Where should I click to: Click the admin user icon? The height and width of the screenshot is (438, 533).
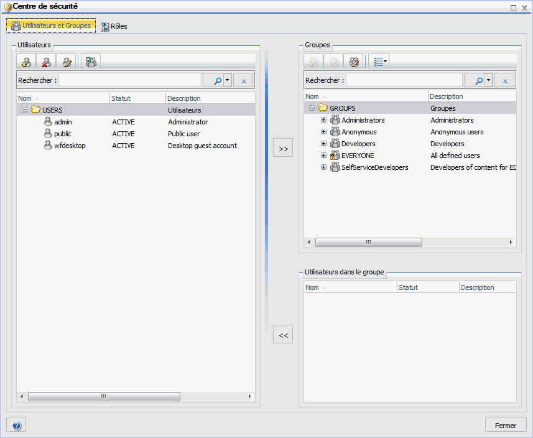pos(48,121)
